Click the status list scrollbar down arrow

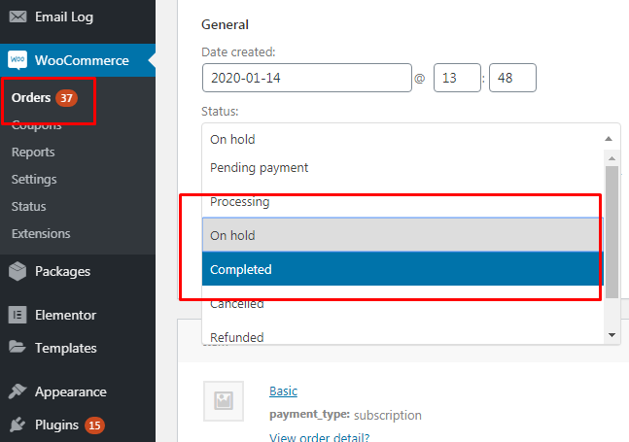coord(612,335)
